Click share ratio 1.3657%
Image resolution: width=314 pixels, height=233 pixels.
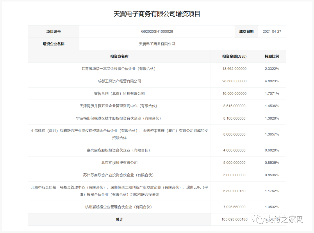(x=272, y=134)
